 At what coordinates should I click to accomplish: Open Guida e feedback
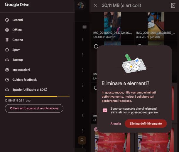pyautogui.click(x=24, y=80)
